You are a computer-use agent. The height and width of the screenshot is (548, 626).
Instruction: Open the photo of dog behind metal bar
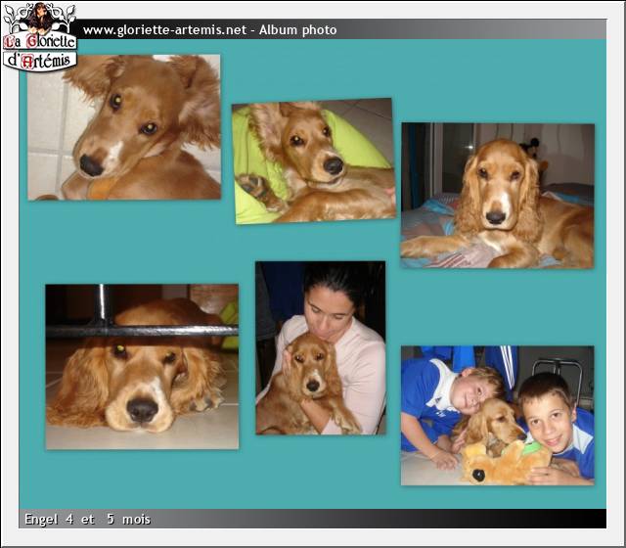pyautogui.click(x=142, y=367)
